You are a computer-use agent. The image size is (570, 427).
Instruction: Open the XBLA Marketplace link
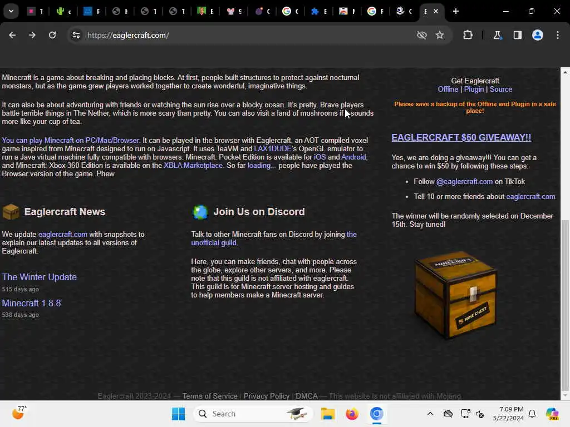tap(193, 166)
